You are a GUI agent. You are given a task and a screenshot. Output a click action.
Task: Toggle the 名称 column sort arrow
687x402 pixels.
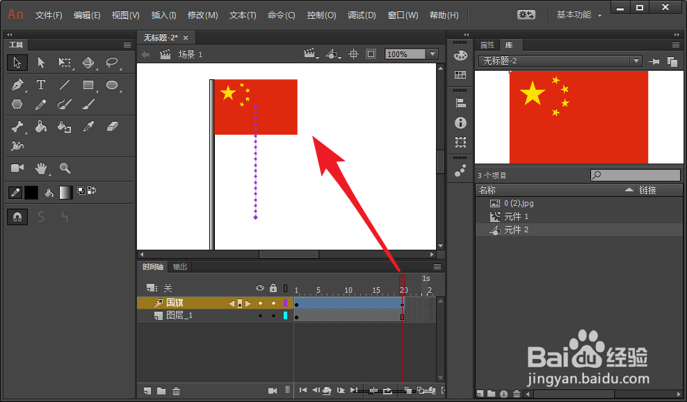629,190
